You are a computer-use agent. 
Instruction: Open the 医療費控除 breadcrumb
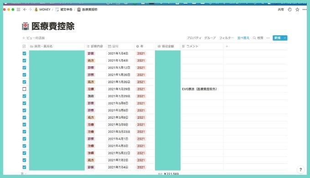(x=87, y=10)
